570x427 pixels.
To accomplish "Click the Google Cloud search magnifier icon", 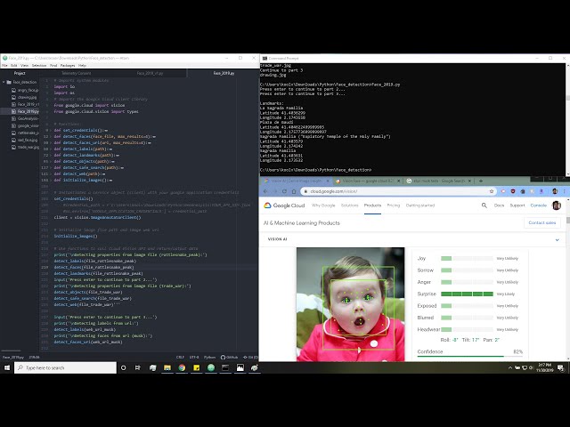I will (x=484, y=205).
